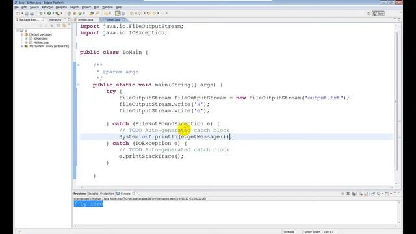Click the Search flashlight toolbar icon

pos(97,13)
